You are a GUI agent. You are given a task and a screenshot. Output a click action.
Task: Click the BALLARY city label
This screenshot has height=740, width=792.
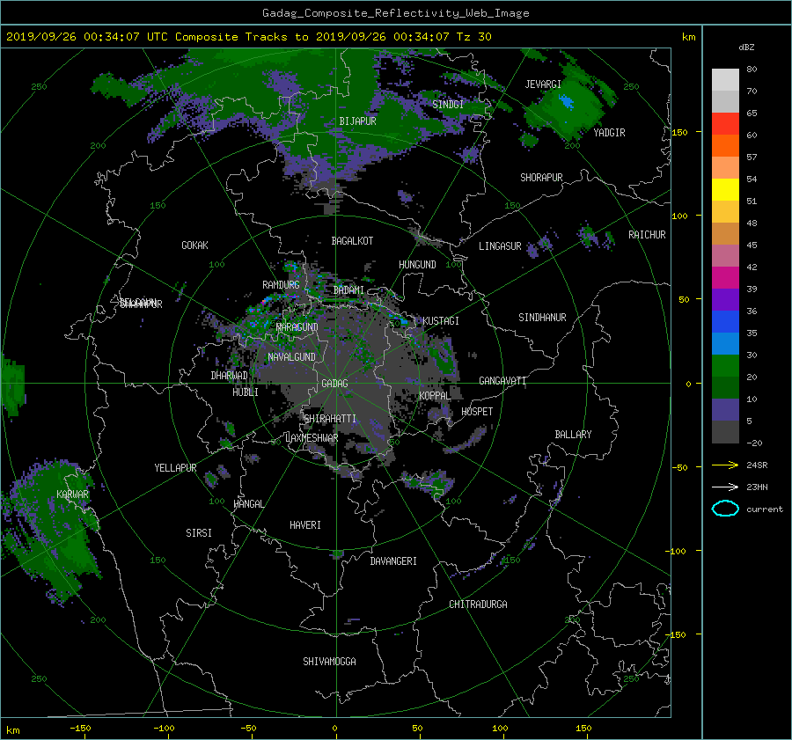point(573,435)
